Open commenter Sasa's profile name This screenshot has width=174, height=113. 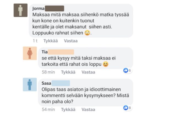46,83
